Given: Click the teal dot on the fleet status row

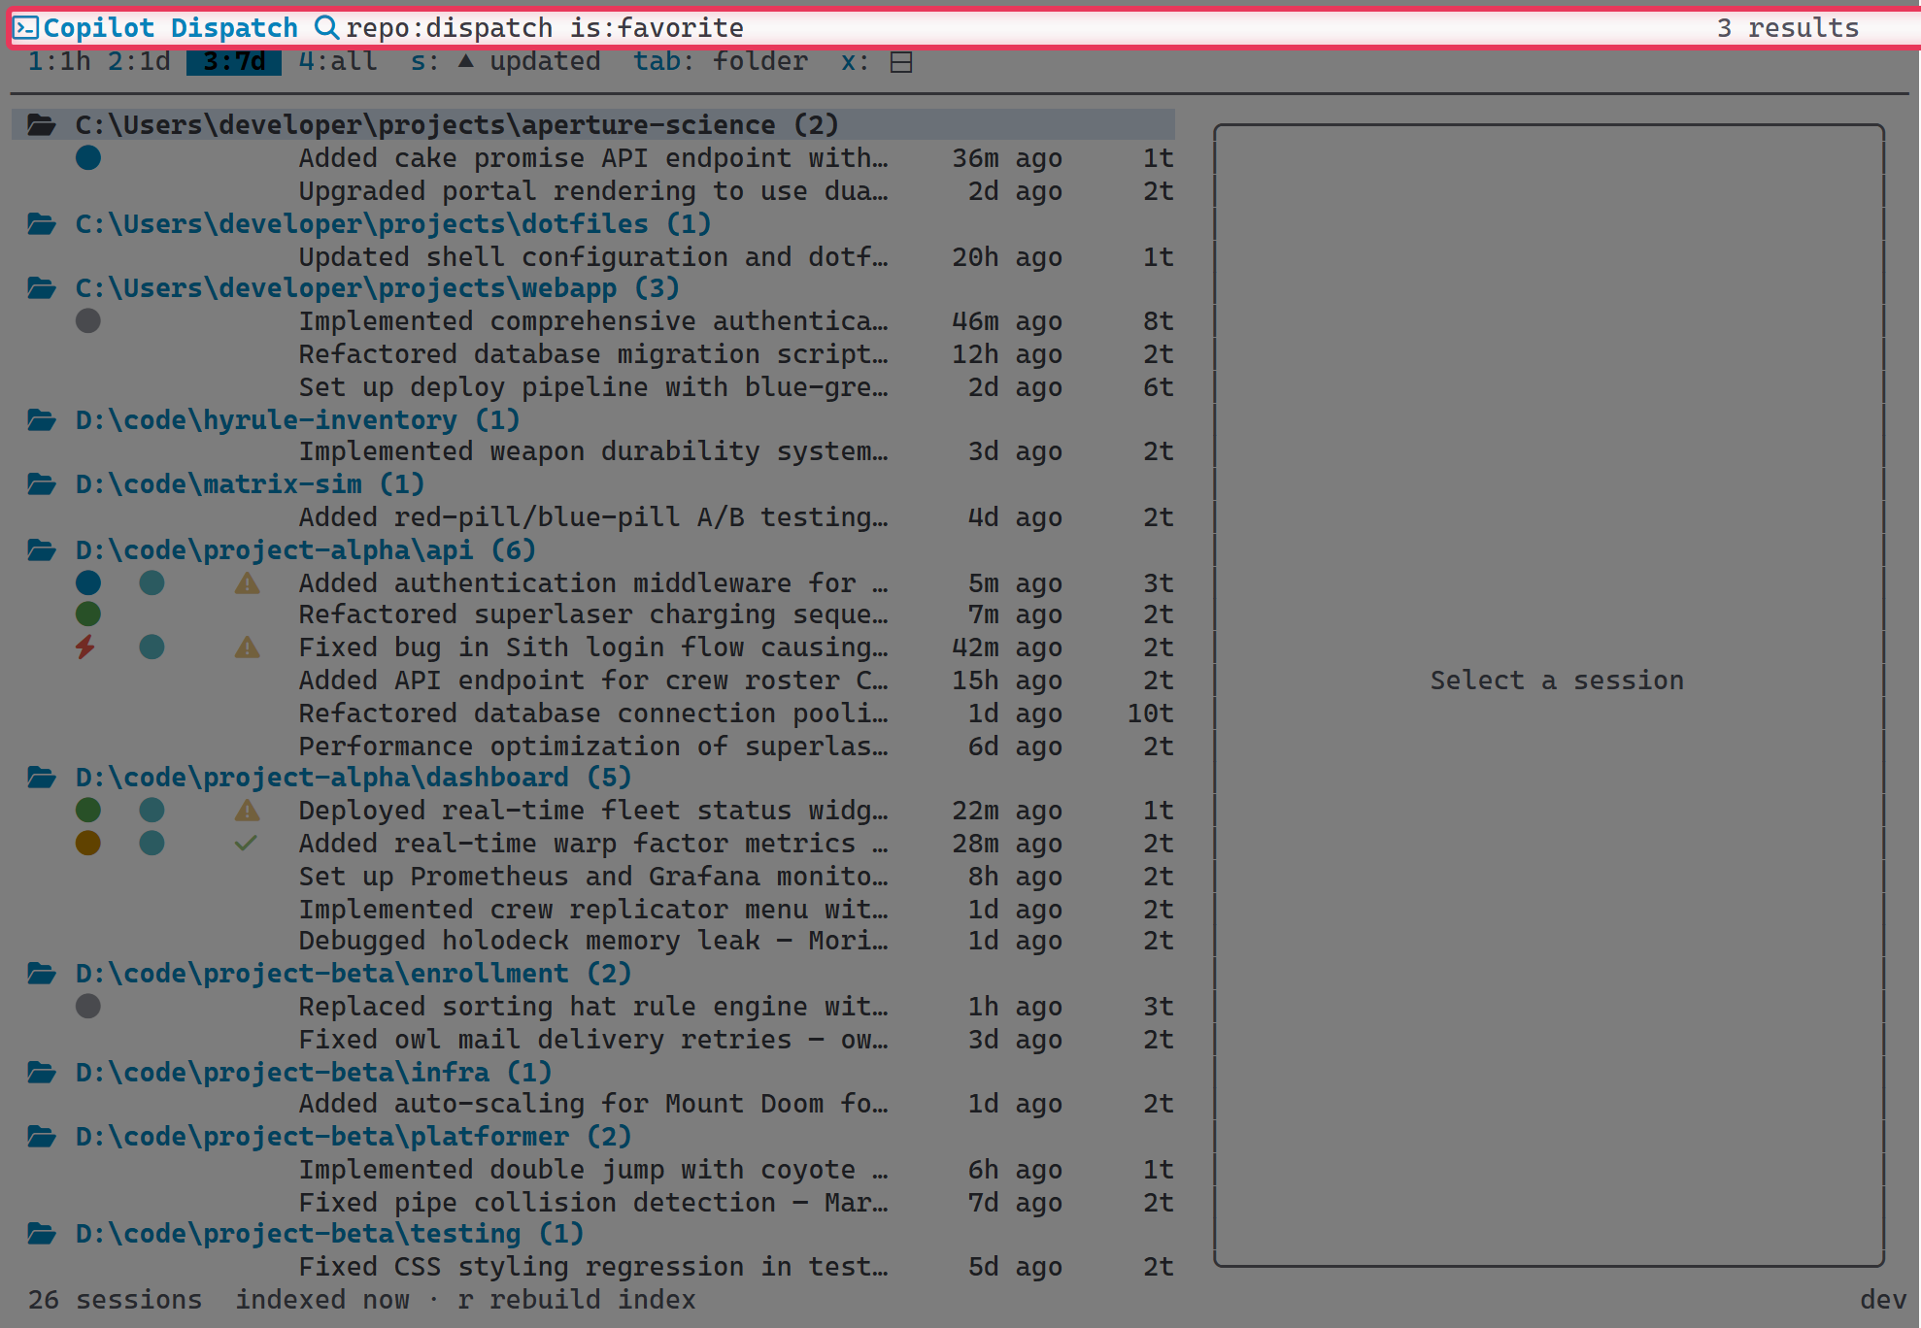Looking at the screenshot, I should [x=152, y=810].
